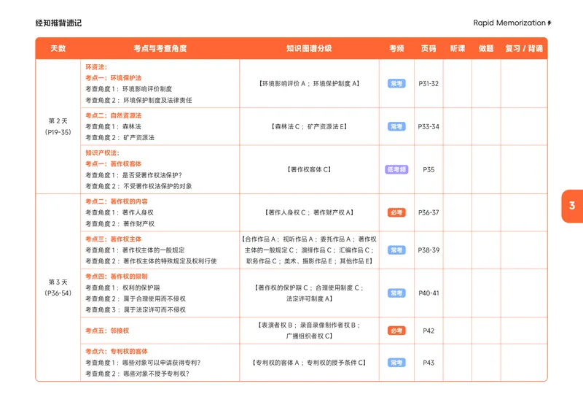Click the 必考 badge in the P42 row
The height and width of the screenshot is (413, 583).
click(396, 331)
